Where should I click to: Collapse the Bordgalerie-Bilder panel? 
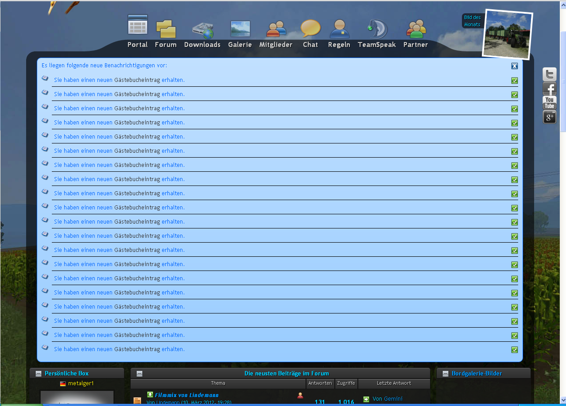(446, 374)
